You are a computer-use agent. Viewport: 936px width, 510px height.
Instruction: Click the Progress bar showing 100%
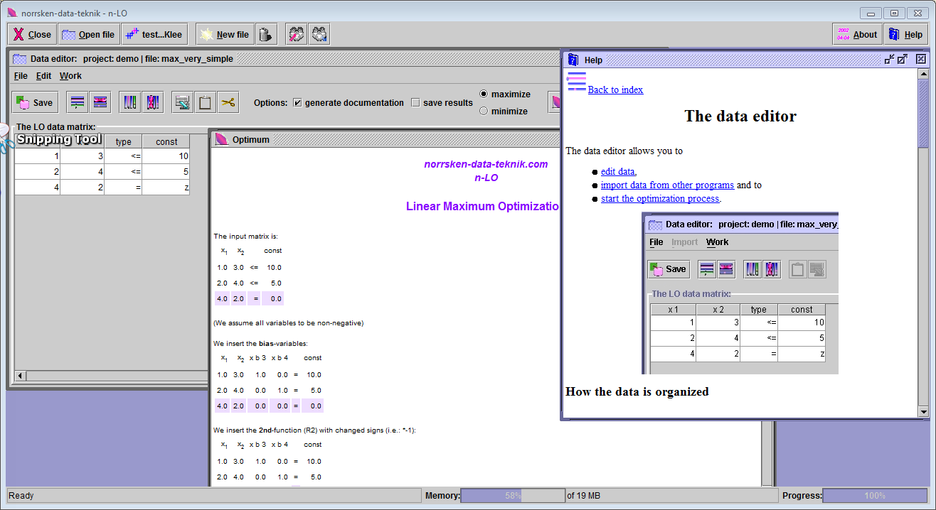point(875,496)
